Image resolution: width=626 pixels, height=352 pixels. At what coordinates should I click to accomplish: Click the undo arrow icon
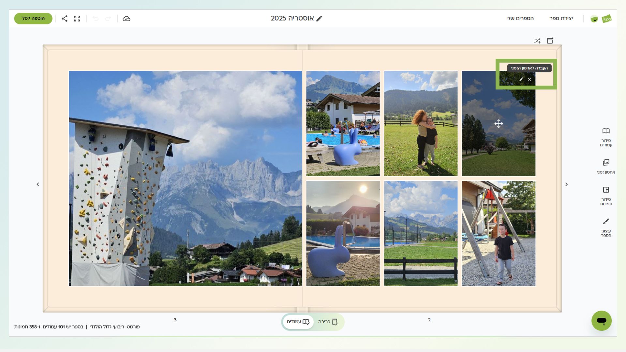point(96,19)
